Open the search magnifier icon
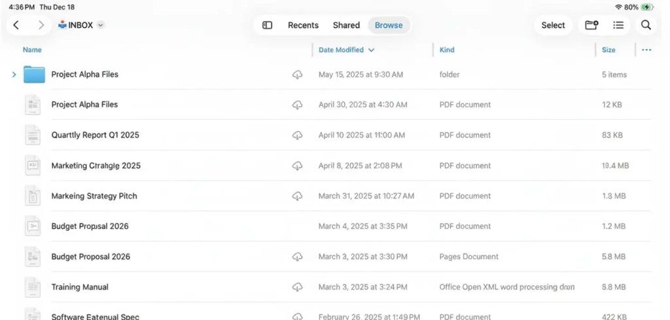The image size is (670, 320). (x=646, y=26)
